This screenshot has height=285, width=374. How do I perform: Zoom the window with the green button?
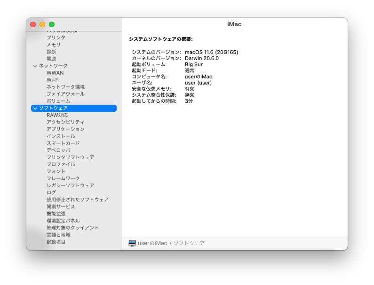[x=52, y=24]
